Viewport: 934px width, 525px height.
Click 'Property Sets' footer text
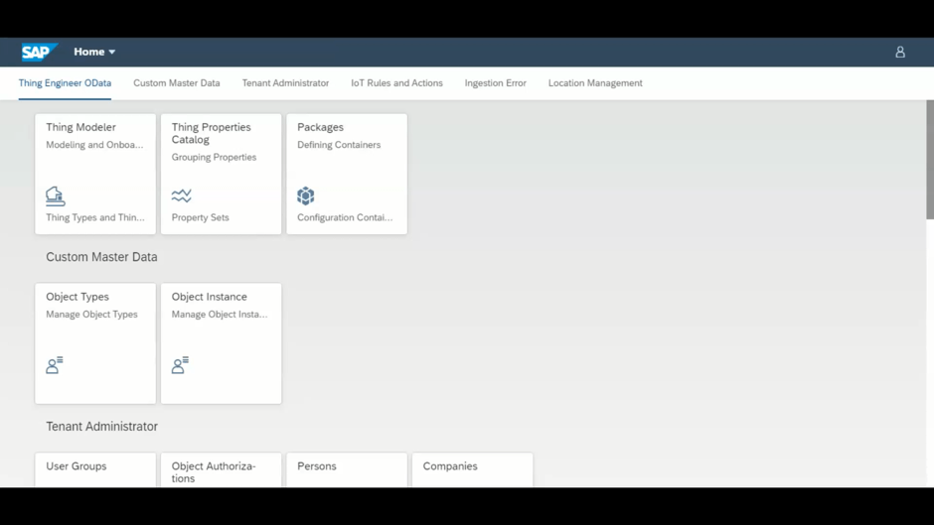tap(200, 218)
